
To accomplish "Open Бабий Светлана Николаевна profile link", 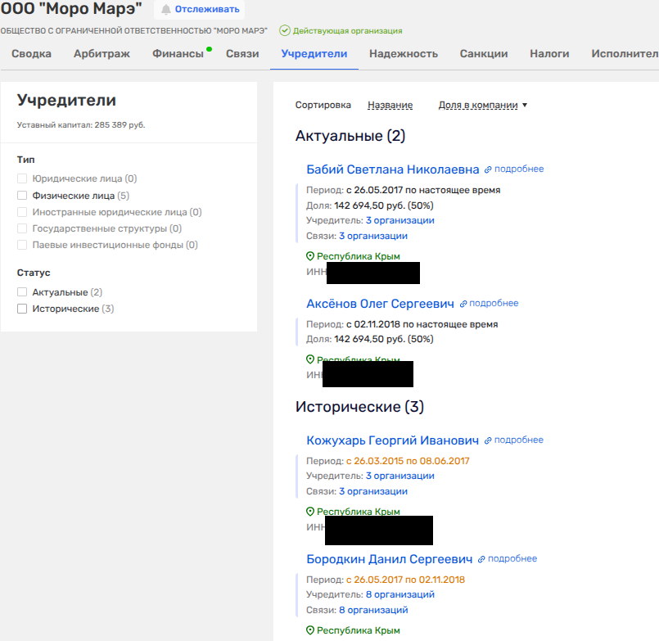I will (x=392, y=169).
